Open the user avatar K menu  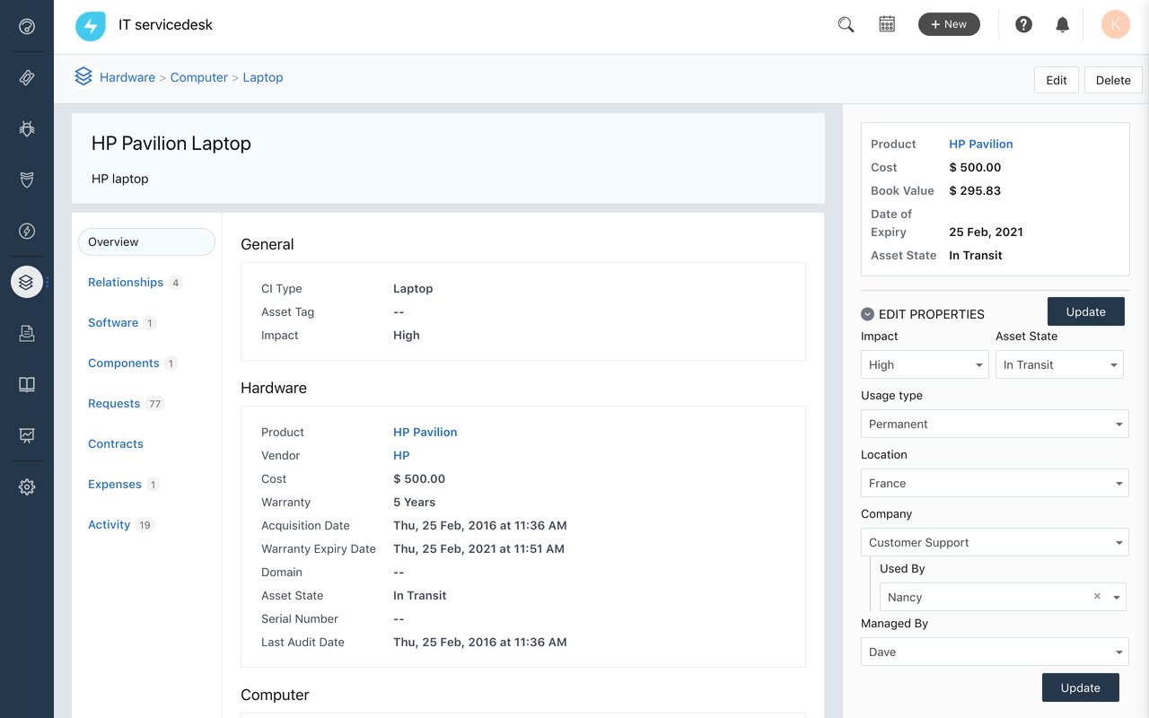[1116, 24]
